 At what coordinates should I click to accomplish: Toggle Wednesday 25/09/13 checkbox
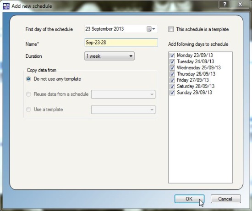coord(172,68)
